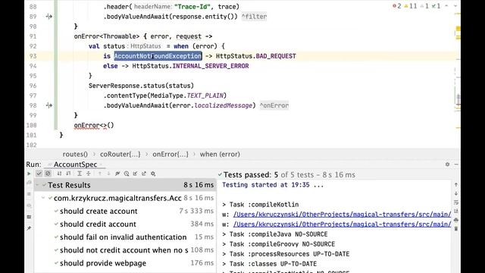Select when (error) breadcrumb
Viewport: 485px width, 273px height.
220,154
